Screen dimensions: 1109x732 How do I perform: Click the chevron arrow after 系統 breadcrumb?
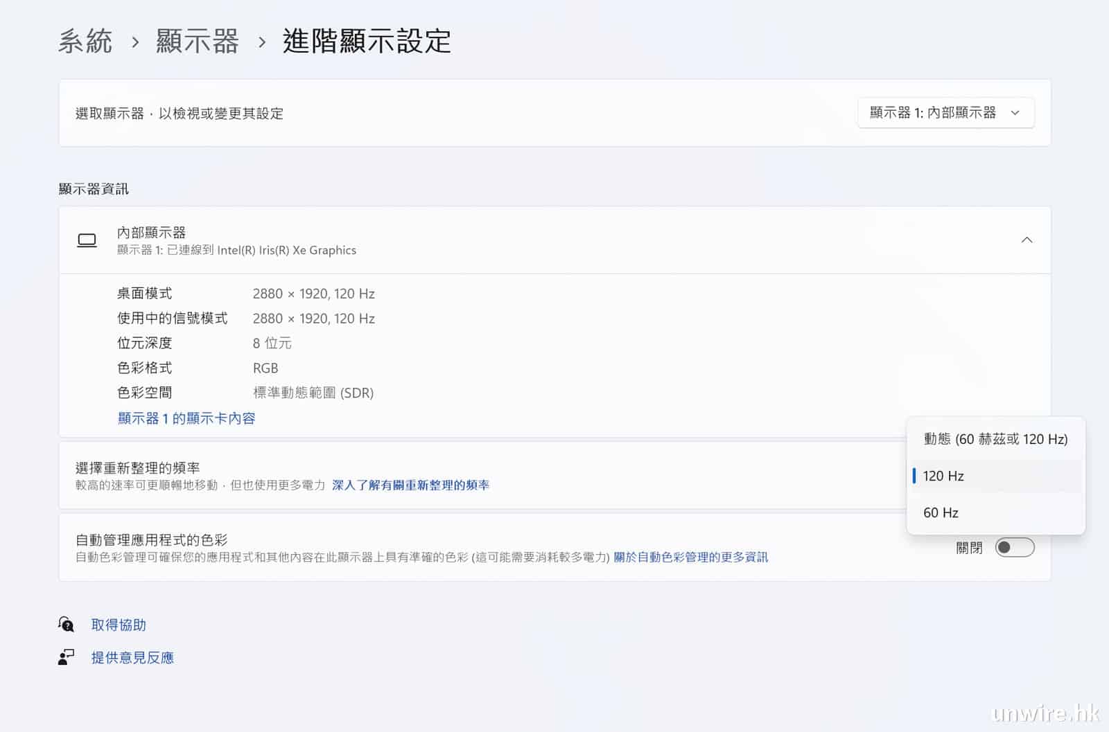pos(135,42)
